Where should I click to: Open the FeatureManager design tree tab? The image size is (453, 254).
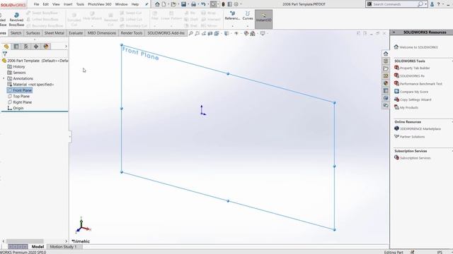coord(6,47)
